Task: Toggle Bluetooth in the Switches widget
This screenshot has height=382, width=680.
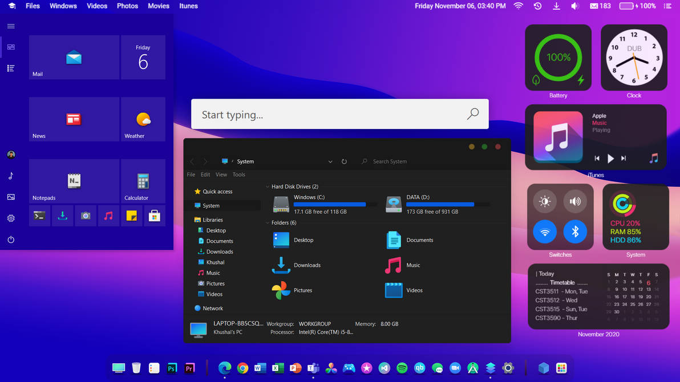Action: point(575,231)
